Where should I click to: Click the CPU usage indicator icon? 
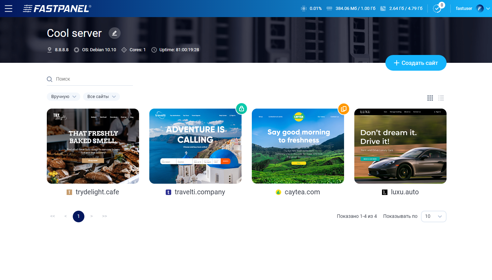point(303,9)
